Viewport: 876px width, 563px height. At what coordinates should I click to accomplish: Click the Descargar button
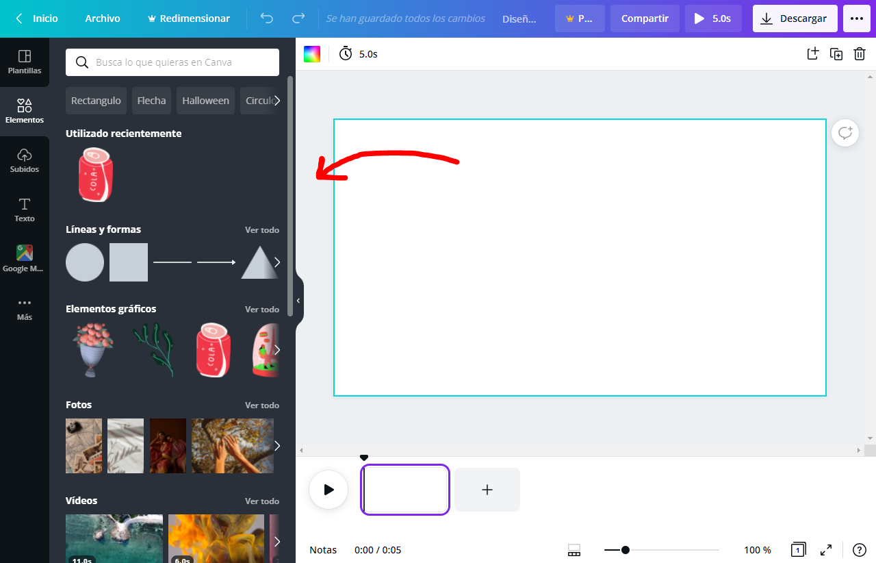795,18
